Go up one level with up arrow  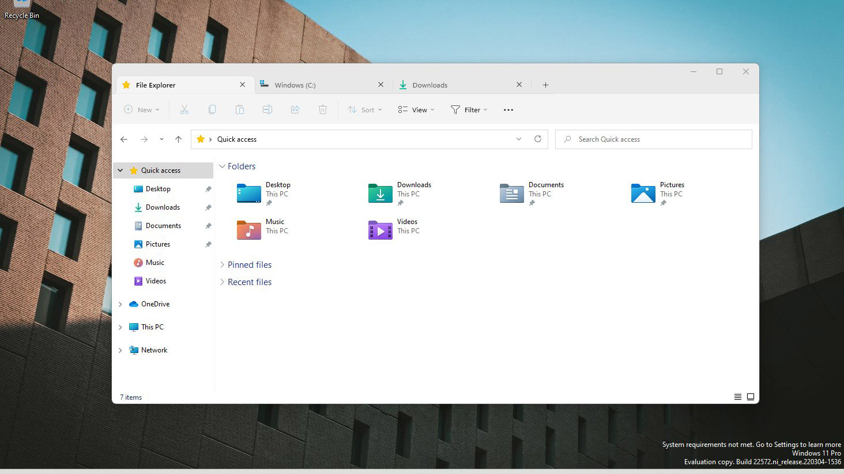coord(179,139)
